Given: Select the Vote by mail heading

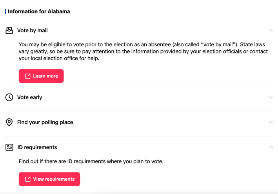Looking at the screenshot, I should coord(33,31).
